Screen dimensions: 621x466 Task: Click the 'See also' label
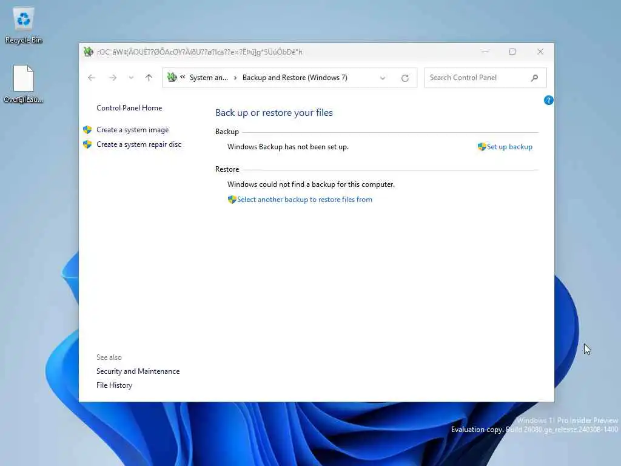(x=109, y=357)
